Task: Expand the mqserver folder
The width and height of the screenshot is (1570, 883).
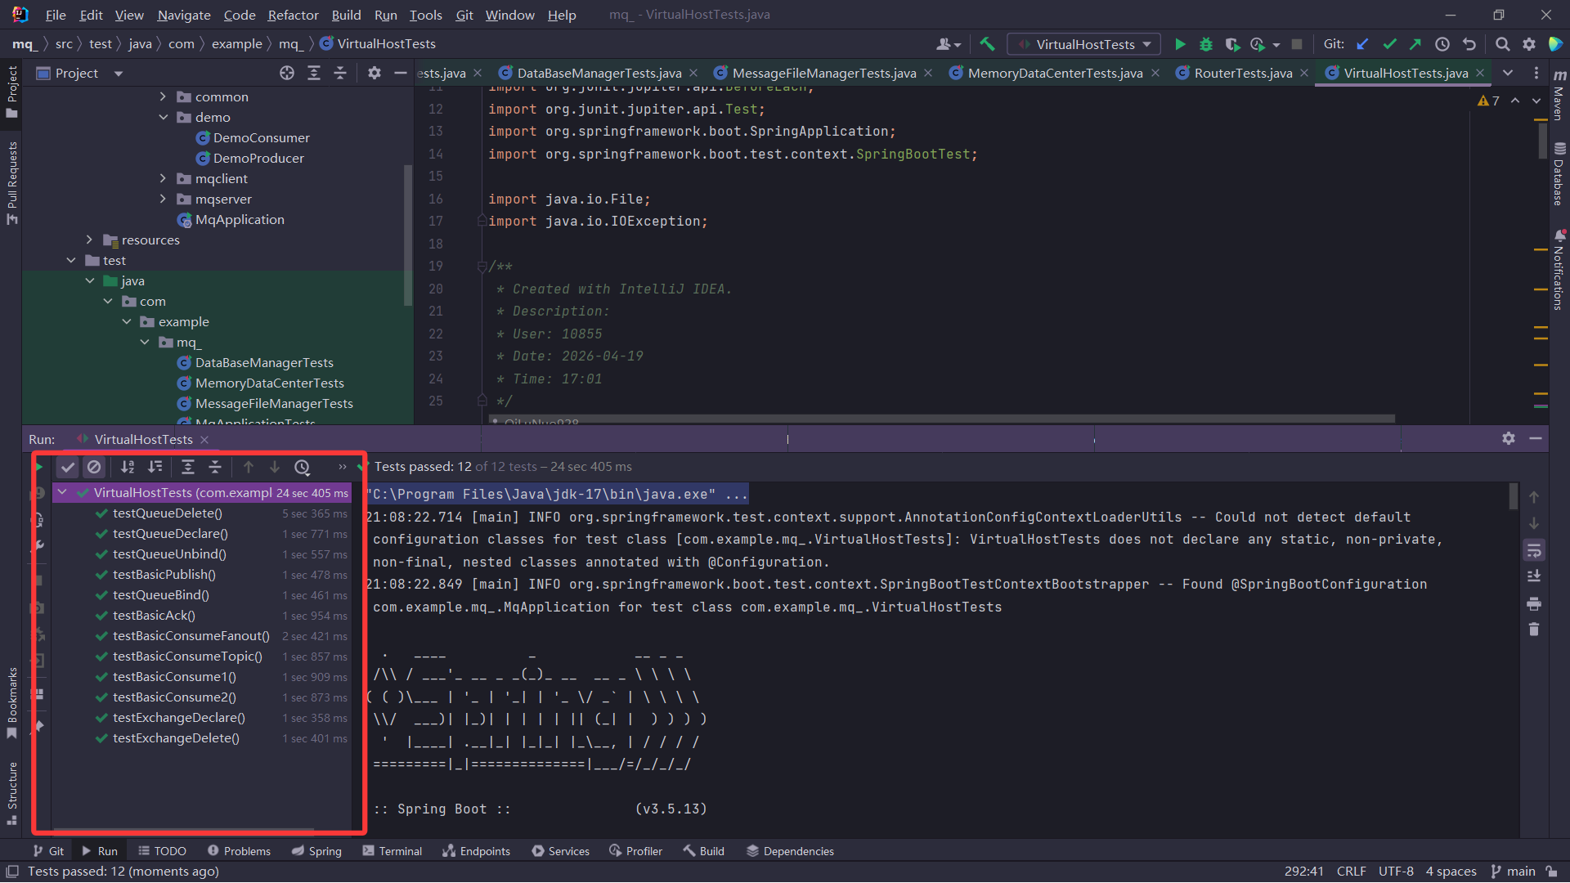Action: tap(163, 199)
